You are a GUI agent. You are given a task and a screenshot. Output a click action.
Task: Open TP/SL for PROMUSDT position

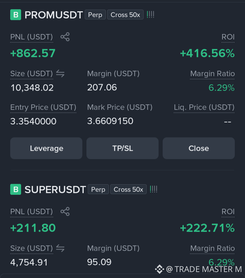122,148
